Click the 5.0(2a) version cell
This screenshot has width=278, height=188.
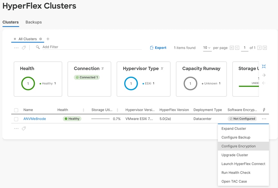[x=165, y=119]
